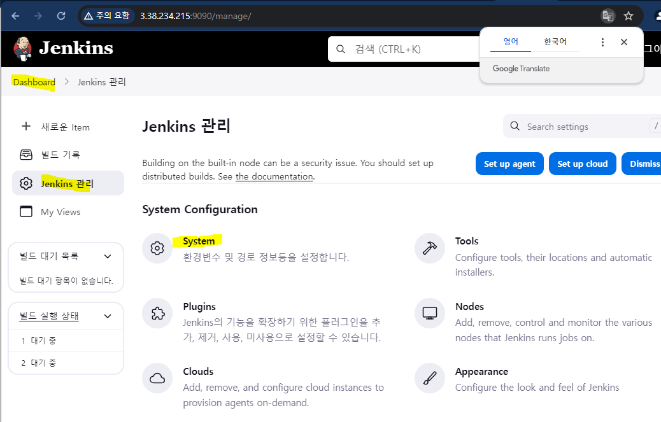
Task: Select the 영어 tab in translate popup
Action: [511, 42]
